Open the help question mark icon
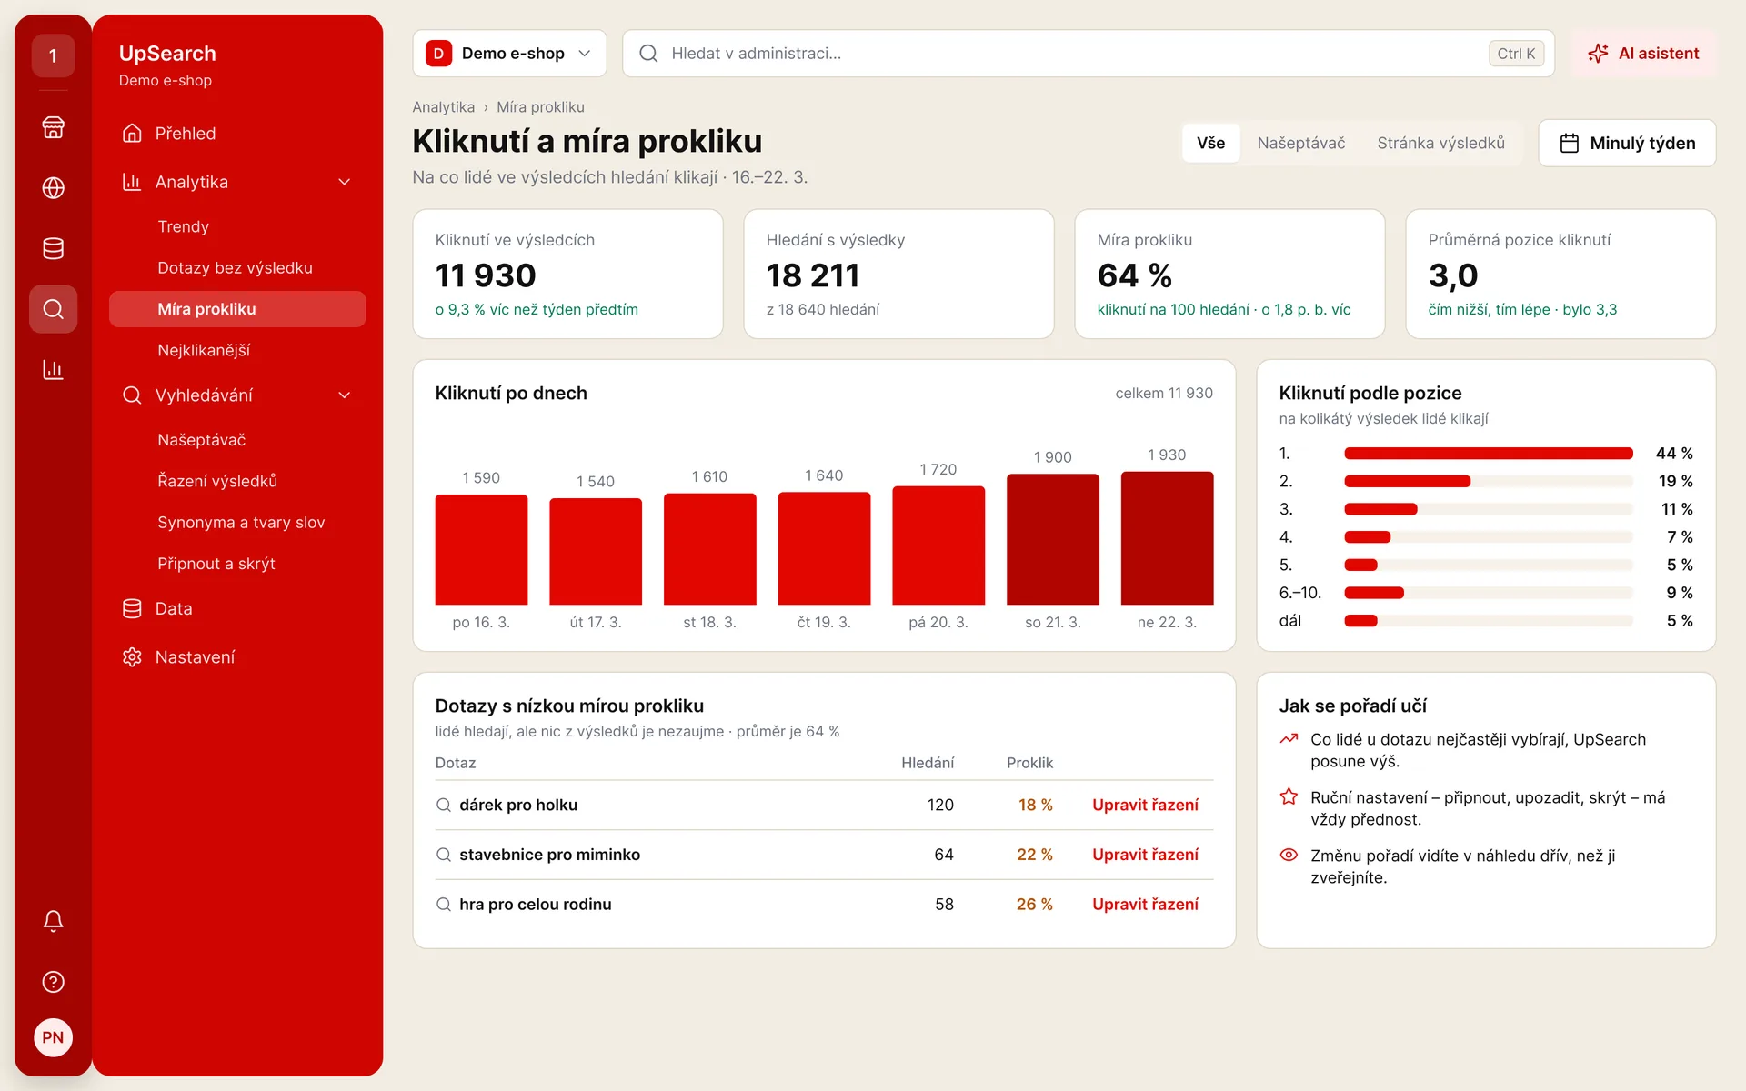Screen dimensions: 1746x1091 pos(53,982)
